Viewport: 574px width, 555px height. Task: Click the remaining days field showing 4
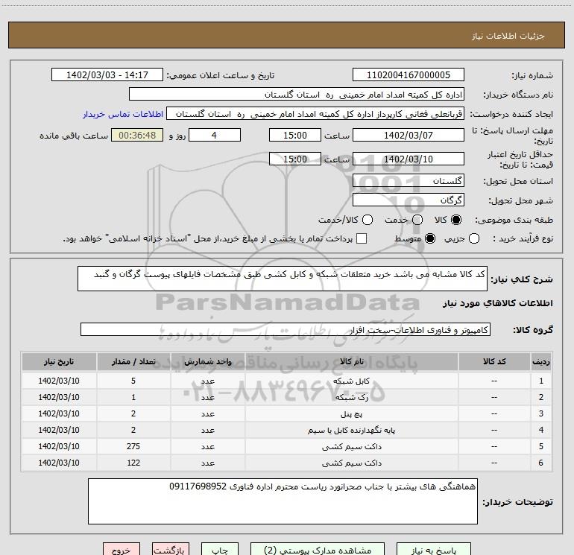coord(215,135)
